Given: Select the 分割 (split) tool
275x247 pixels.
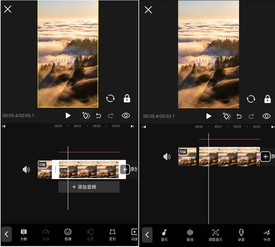Looking at the screenshot, I should pos(24,234).
